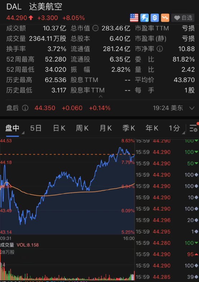Tap the 44.285 trade row
The height and width of the screenshot is (282, 199).
(x=167, y=277)
